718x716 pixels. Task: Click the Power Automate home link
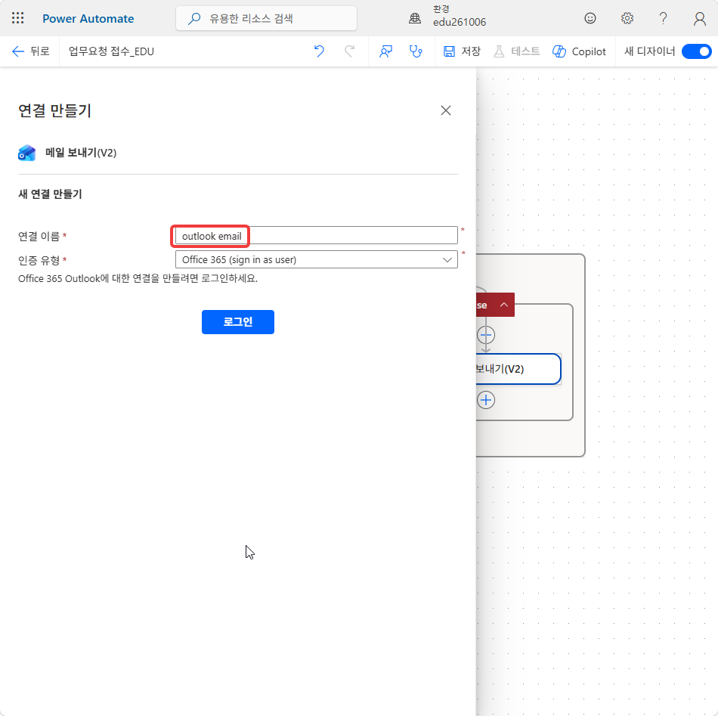(x=88, y=19)
